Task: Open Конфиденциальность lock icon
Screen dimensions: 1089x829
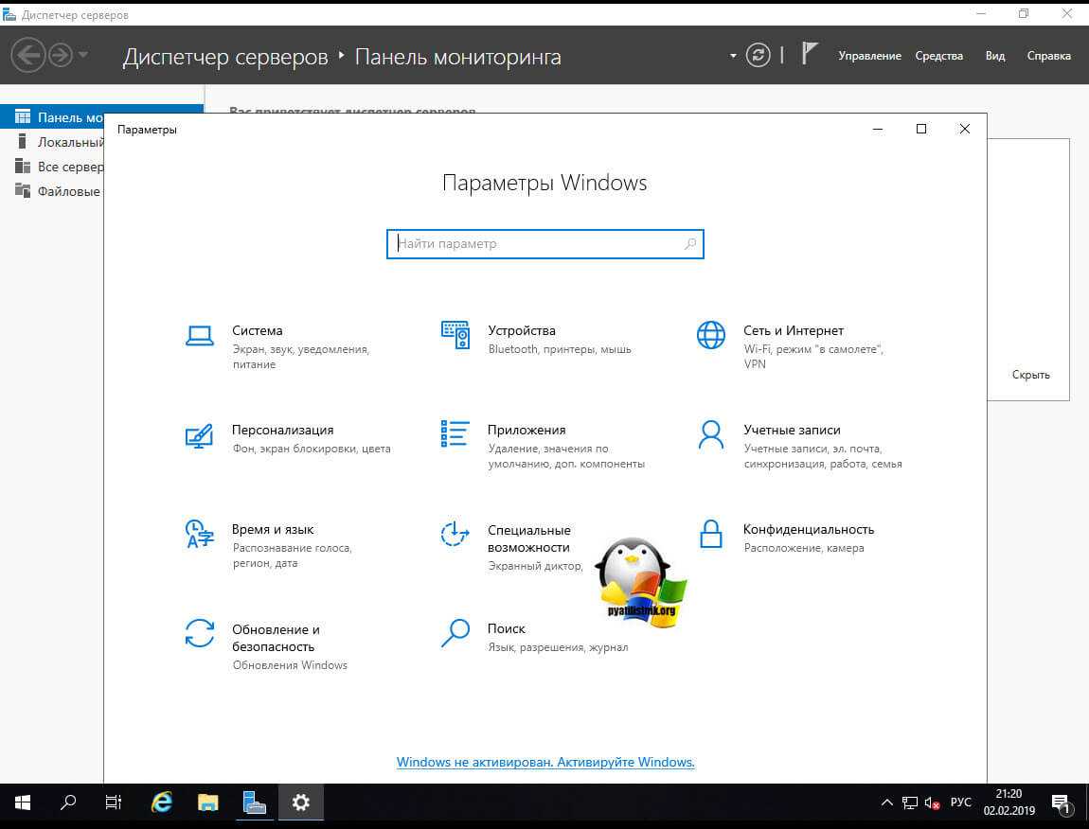Action: [710, 534]
